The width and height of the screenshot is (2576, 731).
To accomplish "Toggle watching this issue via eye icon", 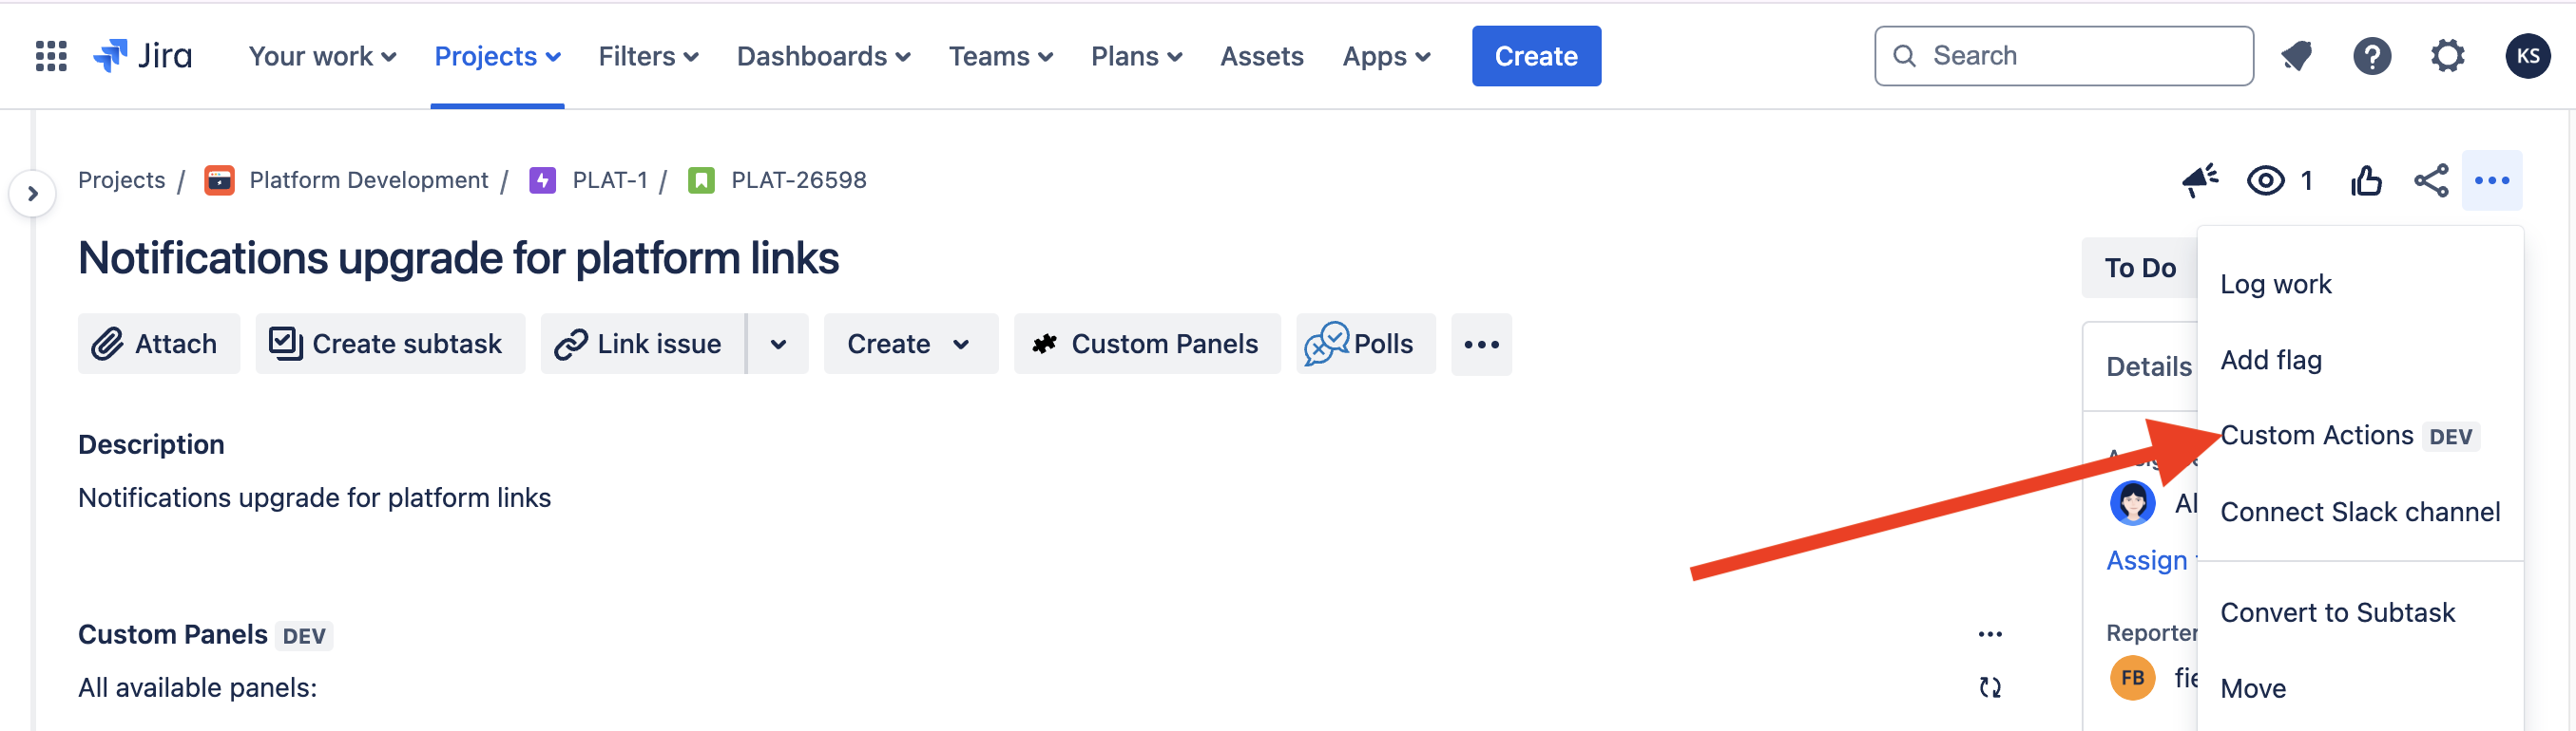I will point(2265,180).
